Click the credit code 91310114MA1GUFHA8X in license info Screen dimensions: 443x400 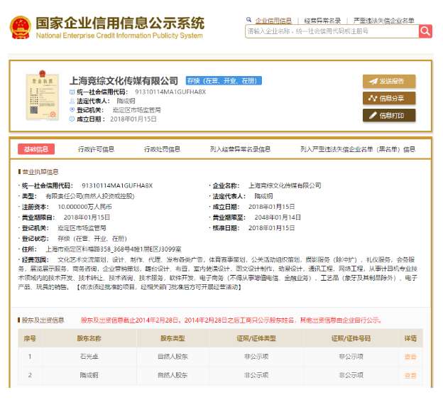click(x=117, y=185)
